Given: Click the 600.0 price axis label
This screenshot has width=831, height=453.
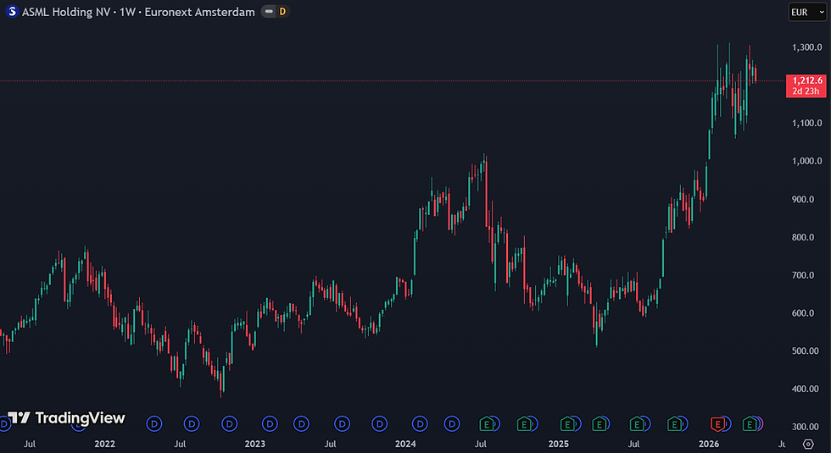Looking at the screenshot, I should pos(803,313).
